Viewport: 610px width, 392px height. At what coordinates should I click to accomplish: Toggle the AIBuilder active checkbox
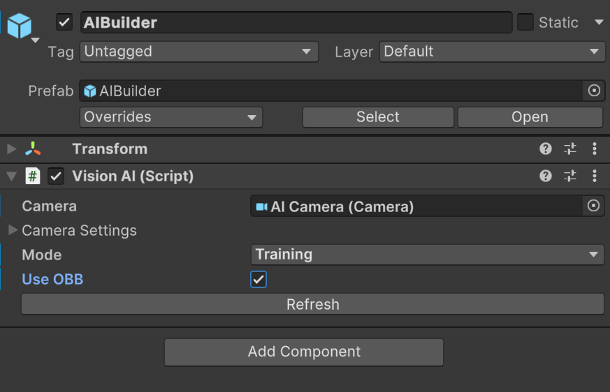tap(64, 22)
